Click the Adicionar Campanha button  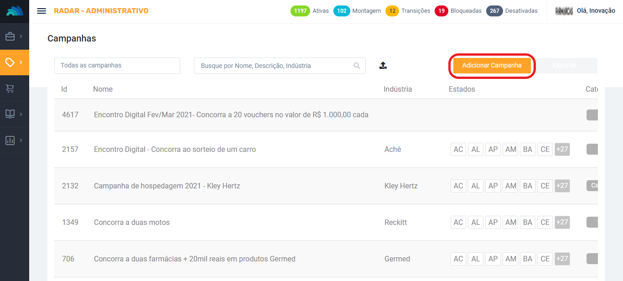[x=492, y=66]
